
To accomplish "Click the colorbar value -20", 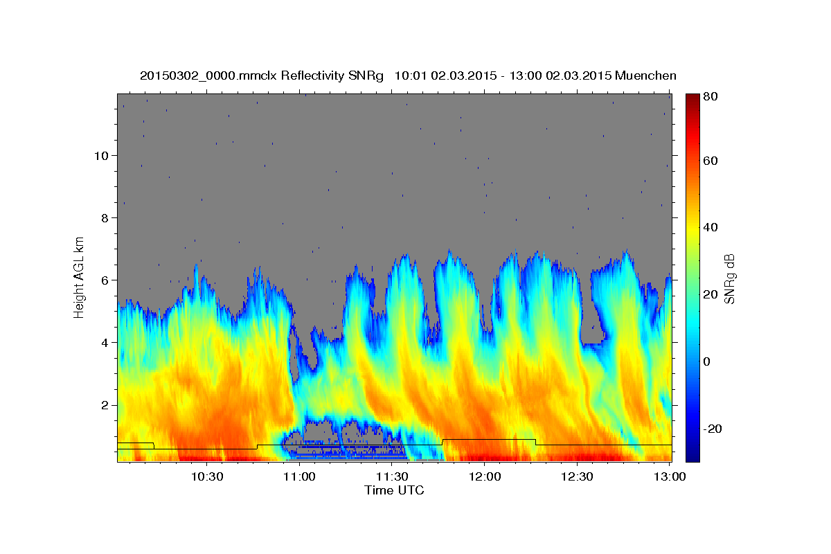I will (x=713, y=429).
